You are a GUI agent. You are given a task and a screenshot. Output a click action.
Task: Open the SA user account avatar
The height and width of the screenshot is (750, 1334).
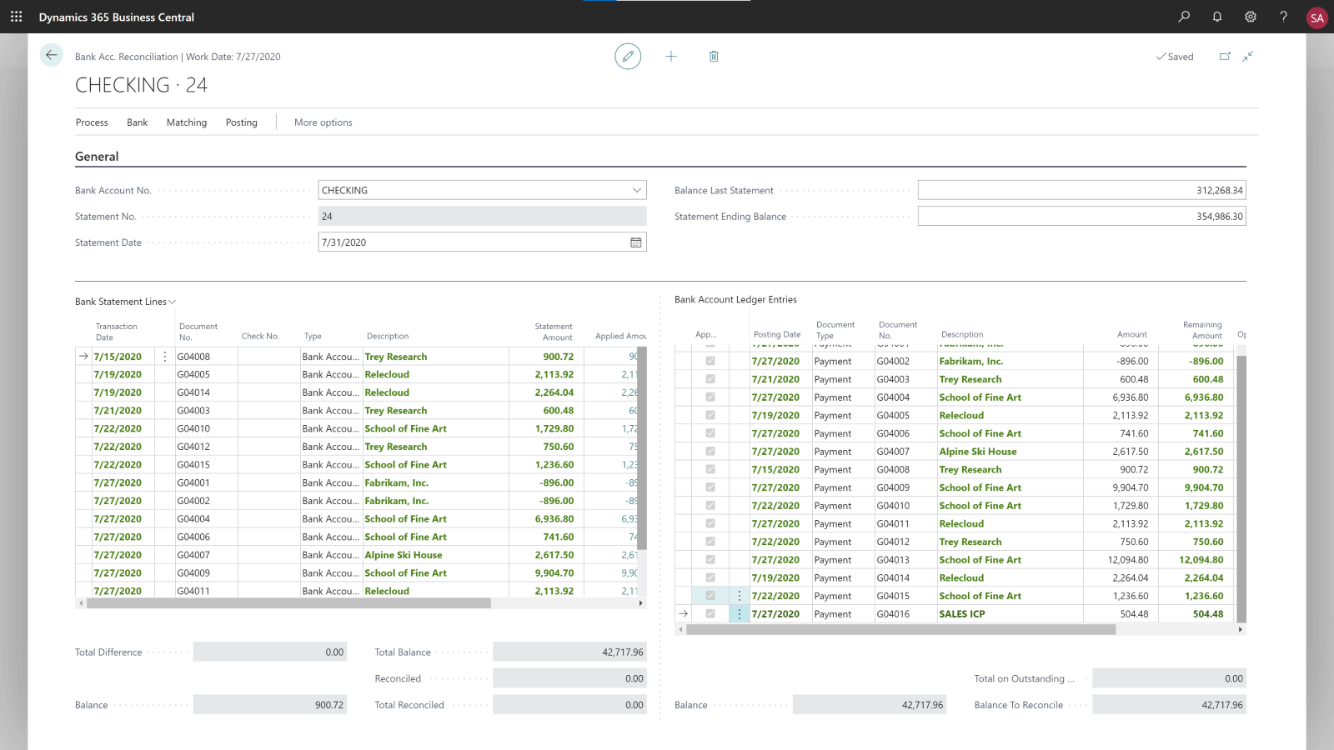(x=1317, y=17)
